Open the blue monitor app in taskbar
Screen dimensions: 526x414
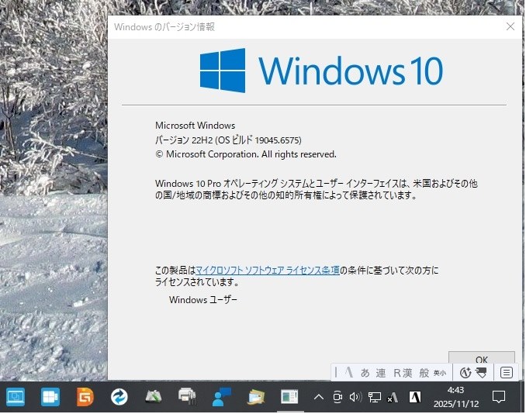pos(16,397)
